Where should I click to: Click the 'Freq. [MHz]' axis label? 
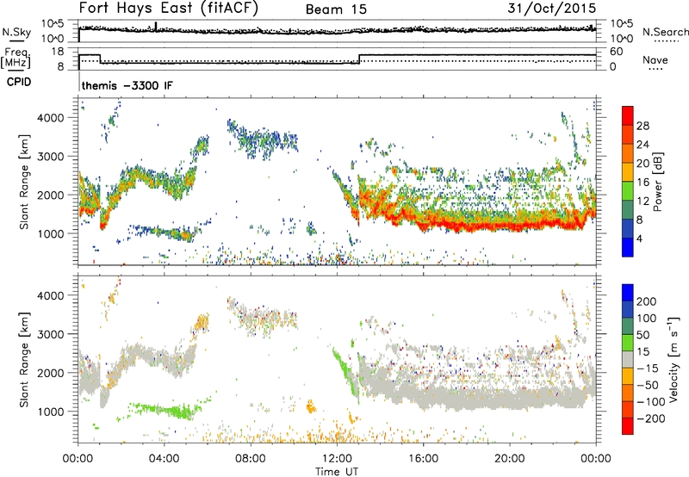16,58
